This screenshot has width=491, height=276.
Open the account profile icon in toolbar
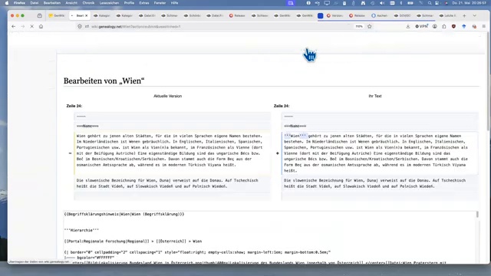(x=435, y=27)
